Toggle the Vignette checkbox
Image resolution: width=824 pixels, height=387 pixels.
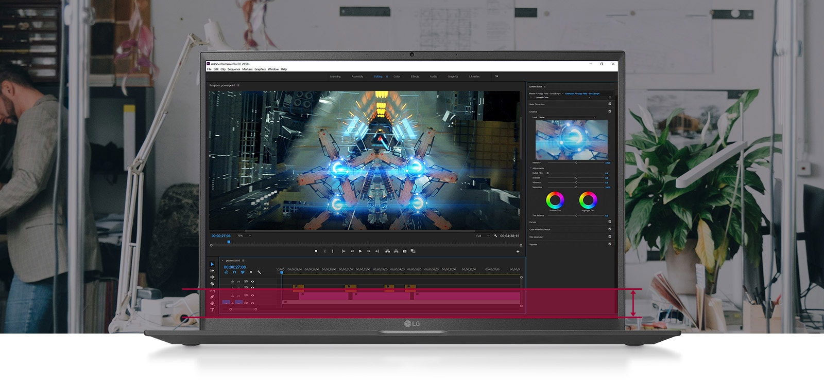point(610,244)
